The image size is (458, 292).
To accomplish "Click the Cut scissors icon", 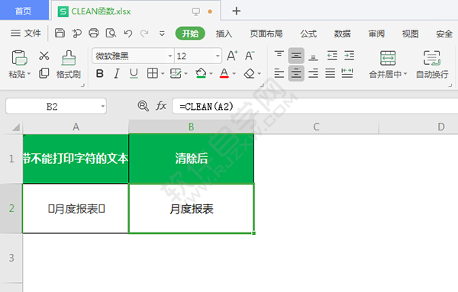I will click(44, 56).
